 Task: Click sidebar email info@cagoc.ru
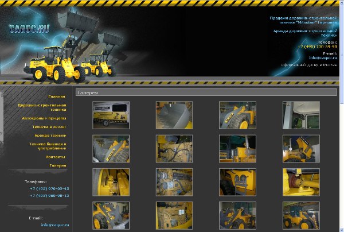55,225
